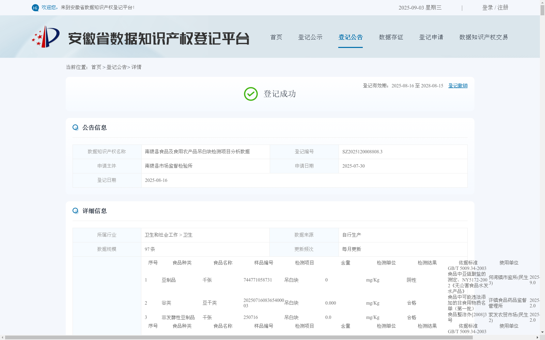Click the blue Hi greeting icon
The image size is (545, 340).
[35, 7]
